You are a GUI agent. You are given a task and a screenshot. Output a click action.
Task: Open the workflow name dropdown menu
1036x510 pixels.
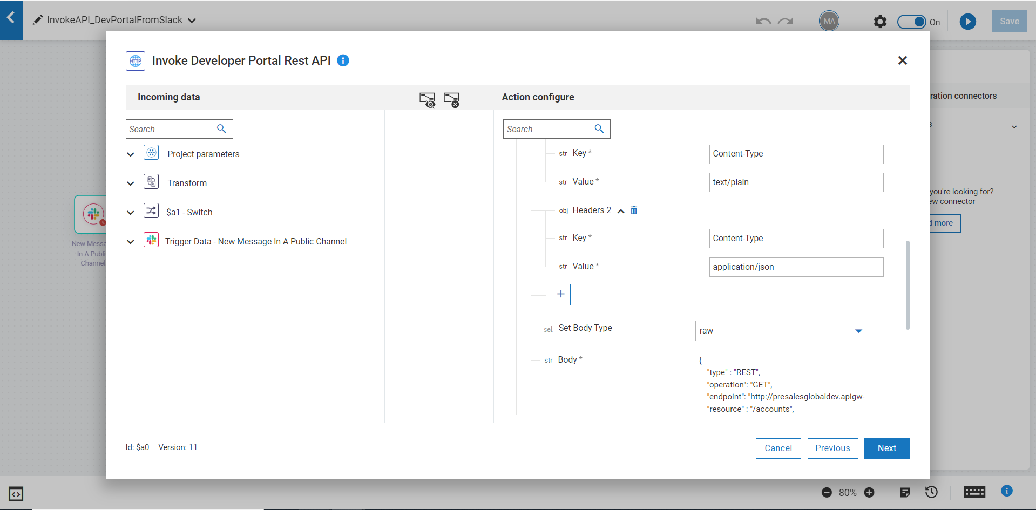pos(192,21)
